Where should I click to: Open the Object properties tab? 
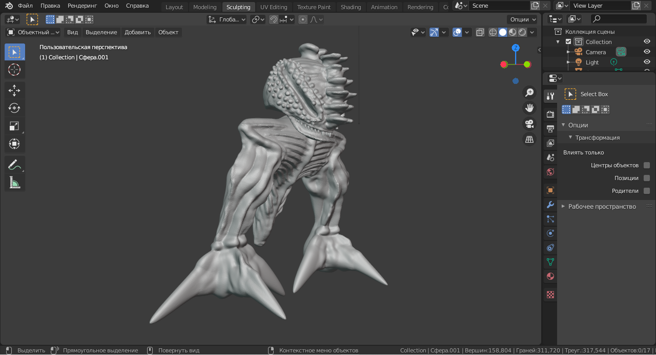550,190
